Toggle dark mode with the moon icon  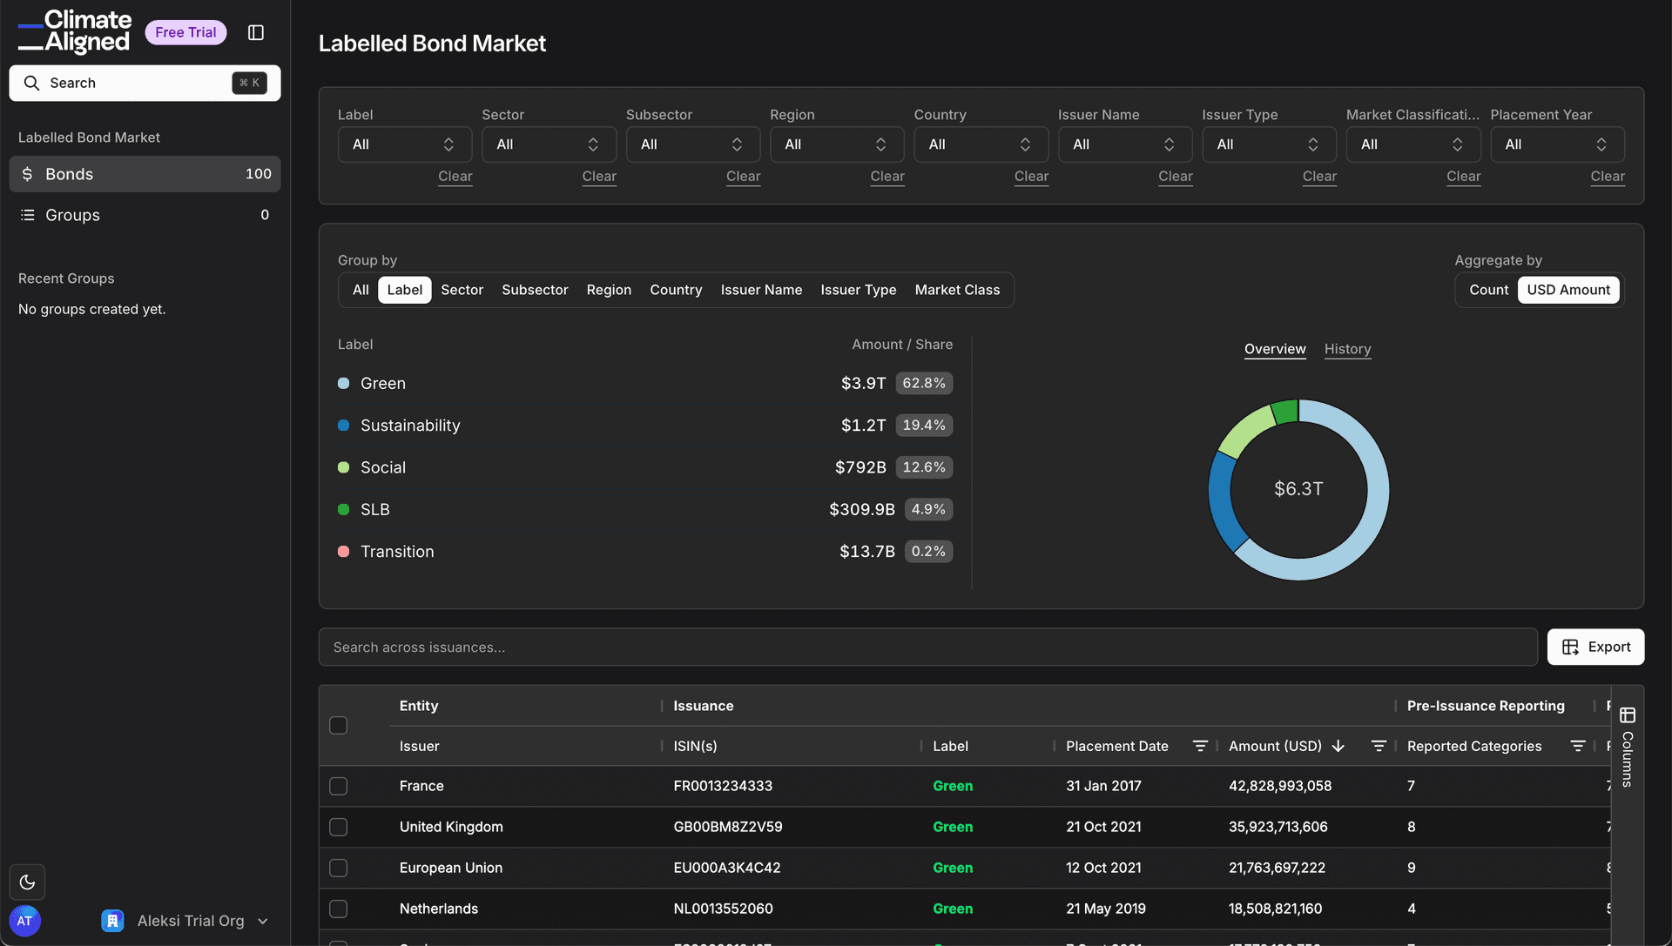coord(27,882)
